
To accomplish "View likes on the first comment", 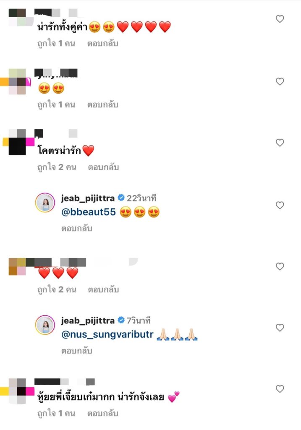I will (x=56, y=43).
